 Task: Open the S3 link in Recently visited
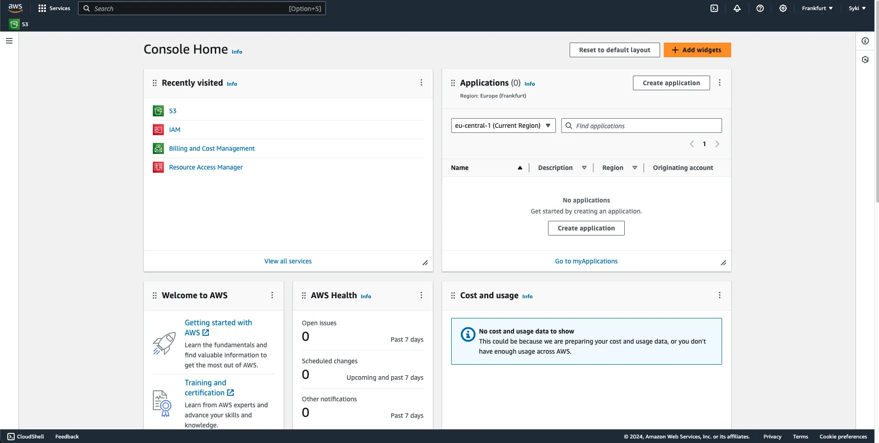[173, 111]
